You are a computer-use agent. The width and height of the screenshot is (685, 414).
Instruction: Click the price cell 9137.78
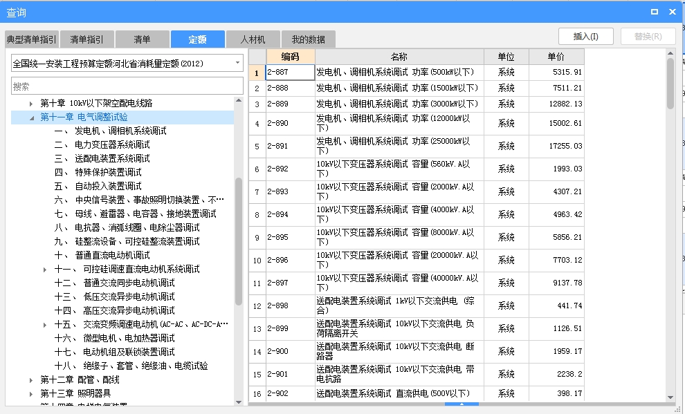pos(556,283)
